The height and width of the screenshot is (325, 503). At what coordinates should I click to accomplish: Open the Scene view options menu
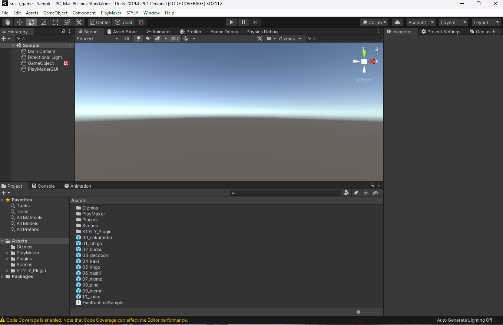(x=378, y=31)
